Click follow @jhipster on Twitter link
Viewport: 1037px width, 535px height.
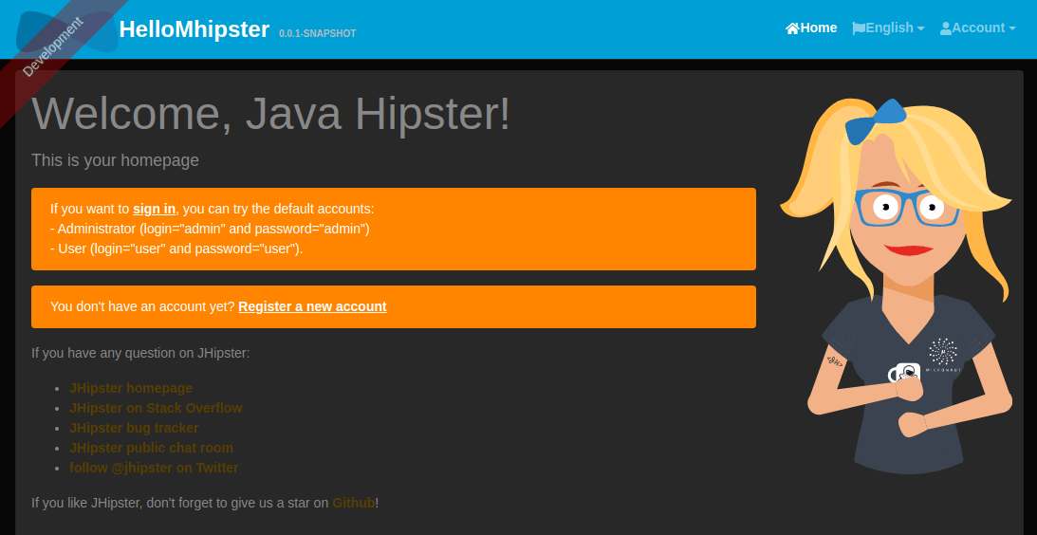coord(154,468)
